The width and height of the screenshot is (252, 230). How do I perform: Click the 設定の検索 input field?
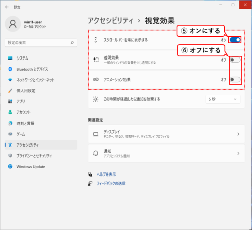pos(41,43)
